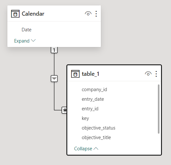Click the Calendar table icon

coord(15,14)
